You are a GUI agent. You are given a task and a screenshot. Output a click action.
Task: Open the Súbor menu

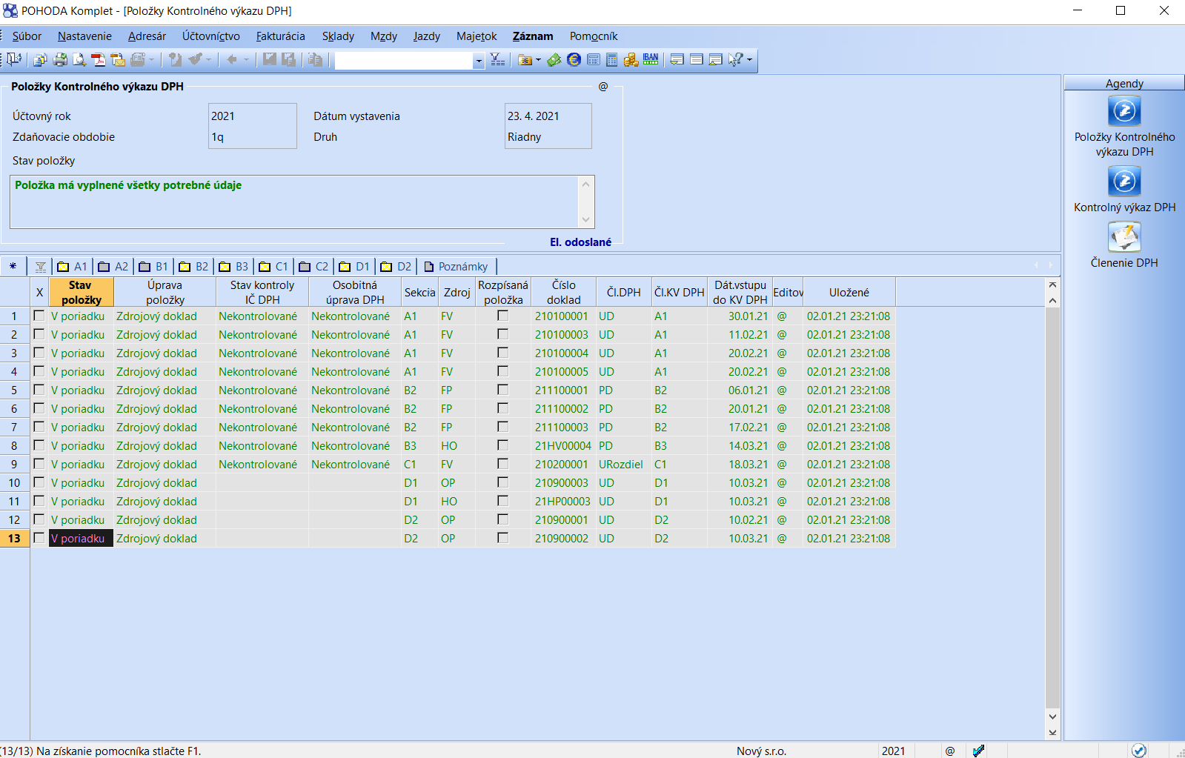[27, 36]
